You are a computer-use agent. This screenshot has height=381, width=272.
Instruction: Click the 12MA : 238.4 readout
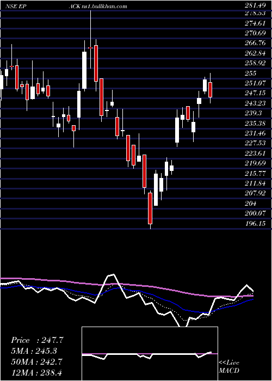point(37,372)
